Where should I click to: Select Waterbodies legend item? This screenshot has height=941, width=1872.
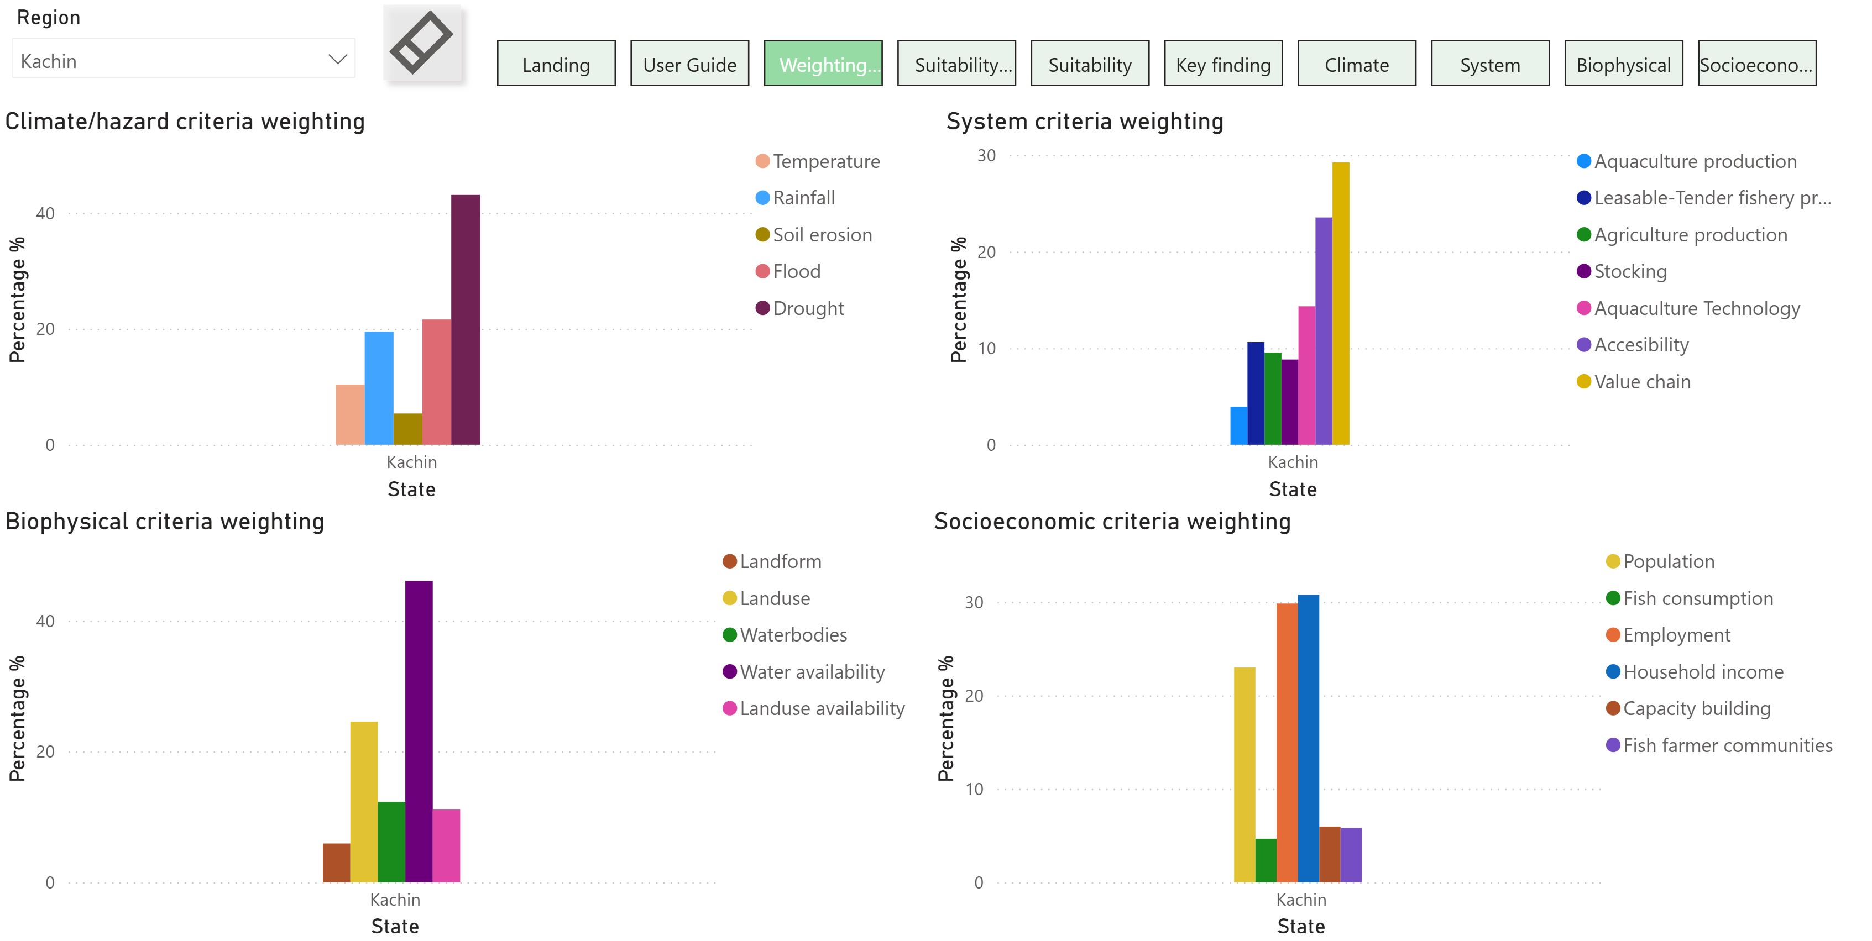click(x=785, y=634)
